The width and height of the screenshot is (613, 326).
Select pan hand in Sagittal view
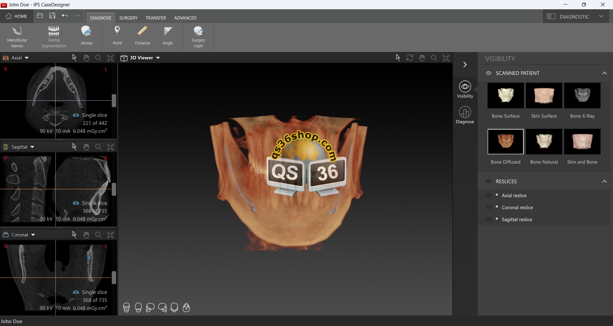(x=87, y=147)
